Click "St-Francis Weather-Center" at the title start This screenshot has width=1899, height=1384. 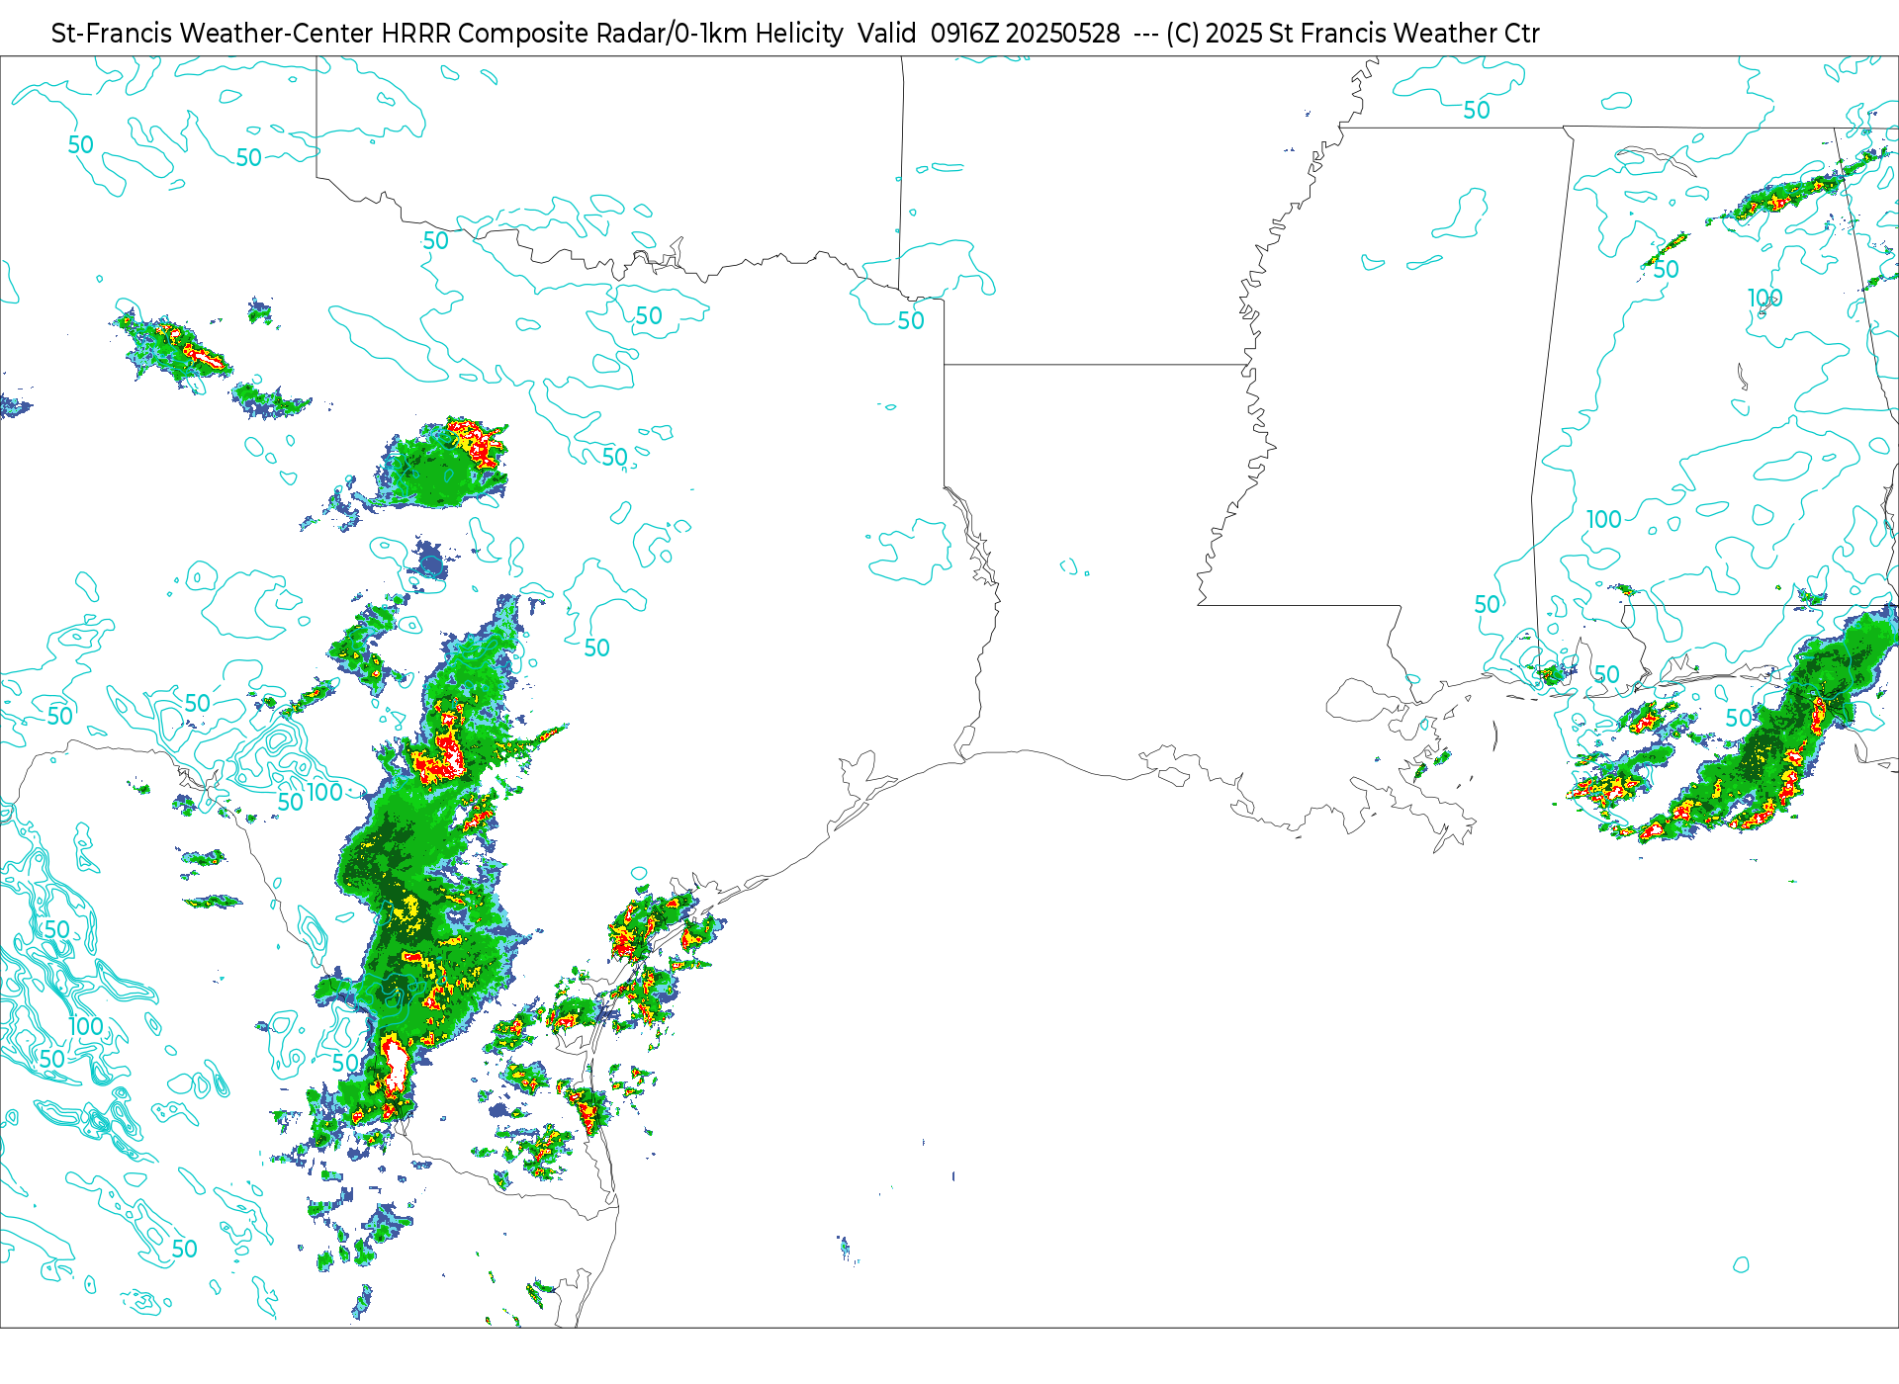(213, 34)
